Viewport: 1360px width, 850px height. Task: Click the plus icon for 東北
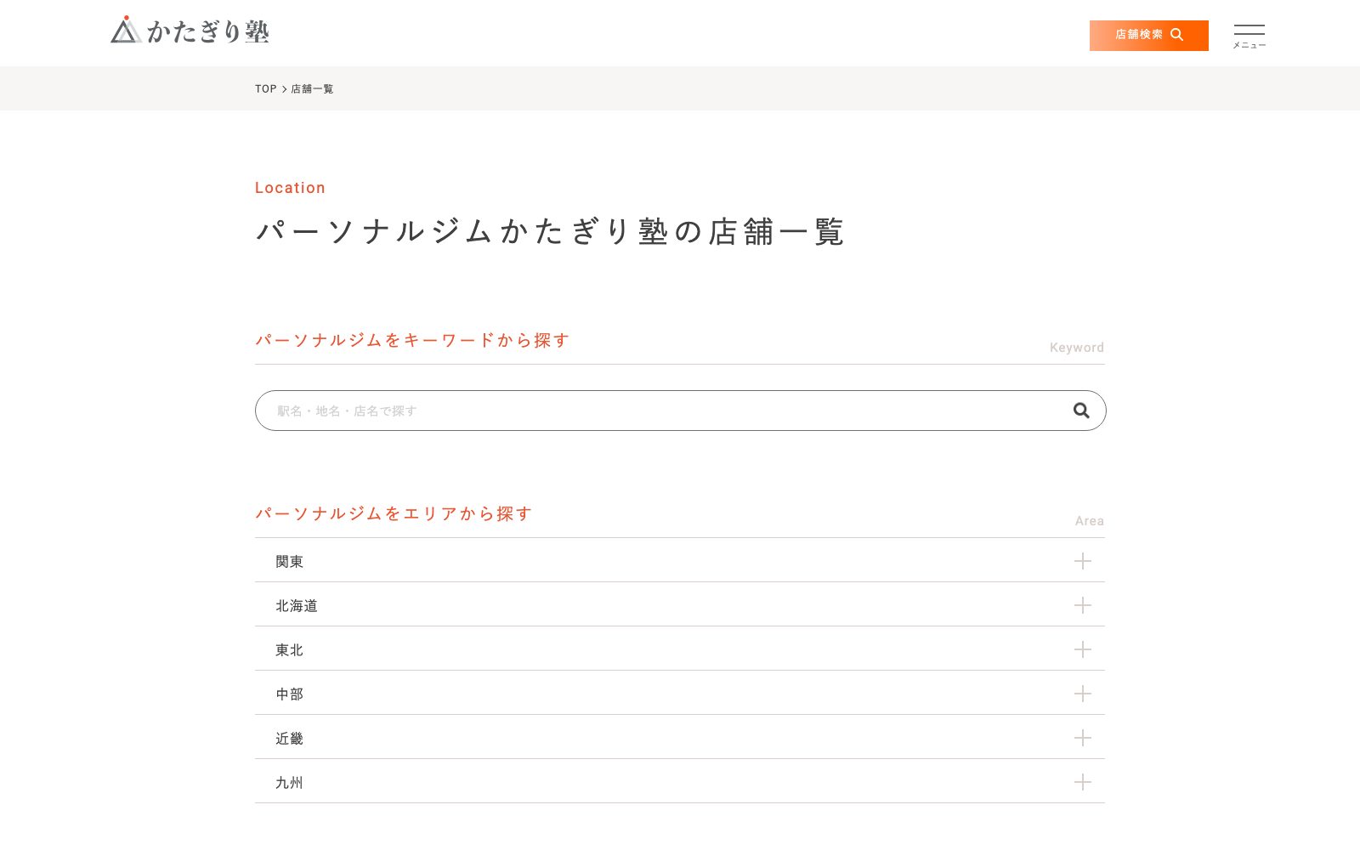[x=1082, y=649]
